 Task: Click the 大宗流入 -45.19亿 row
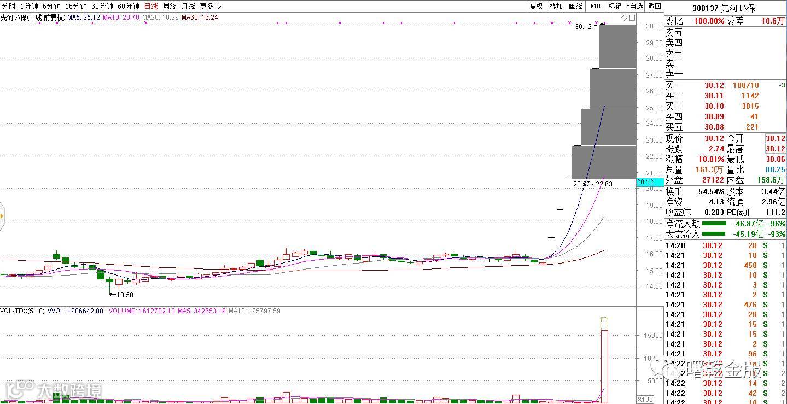click(x=725, y=234)
